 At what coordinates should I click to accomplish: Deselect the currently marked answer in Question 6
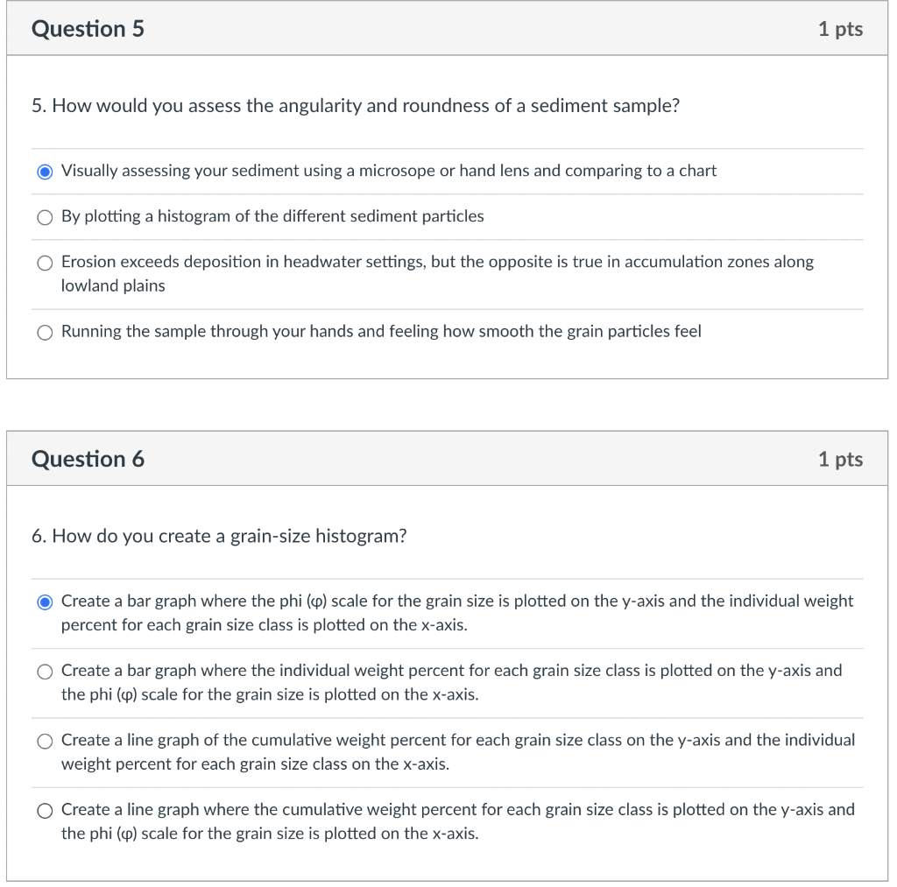coord(45,602)
